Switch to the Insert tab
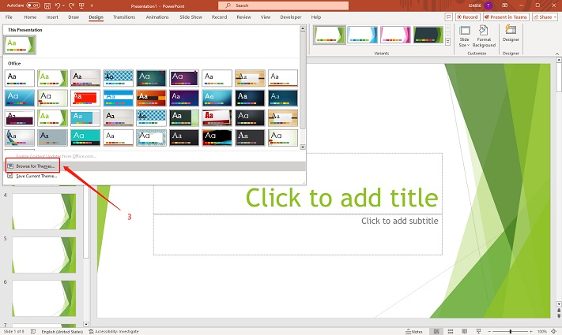The height and width of the screenshot is (335, 562). pos(52,17)
